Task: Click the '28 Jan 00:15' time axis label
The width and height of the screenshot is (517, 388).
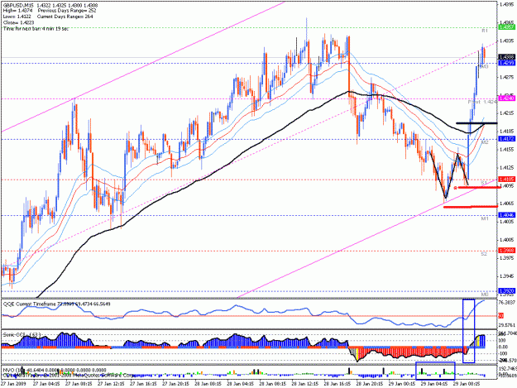Action: point(208,384)
